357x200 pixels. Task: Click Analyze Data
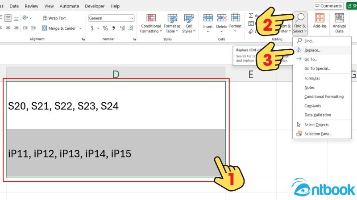[x=339, y=23]
